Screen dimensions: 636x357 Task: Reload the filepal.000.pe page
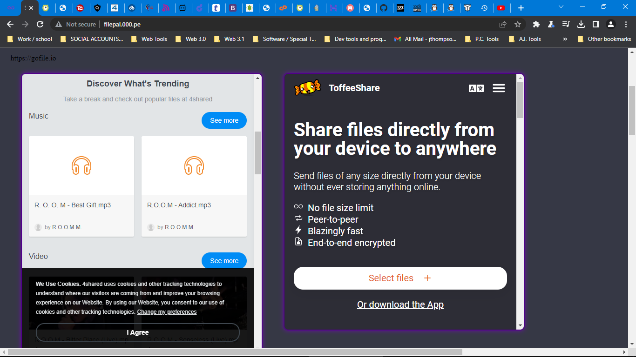[40, 24]
